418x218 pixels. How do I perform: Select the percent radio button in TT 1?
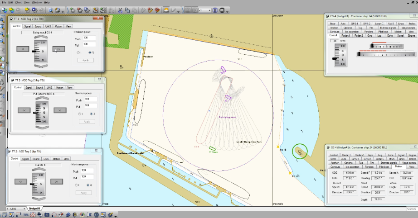pos(89,52)
